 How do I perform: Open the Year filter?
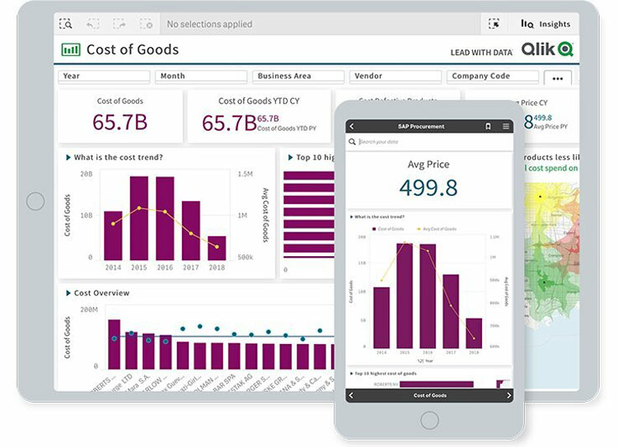[104, 77]
